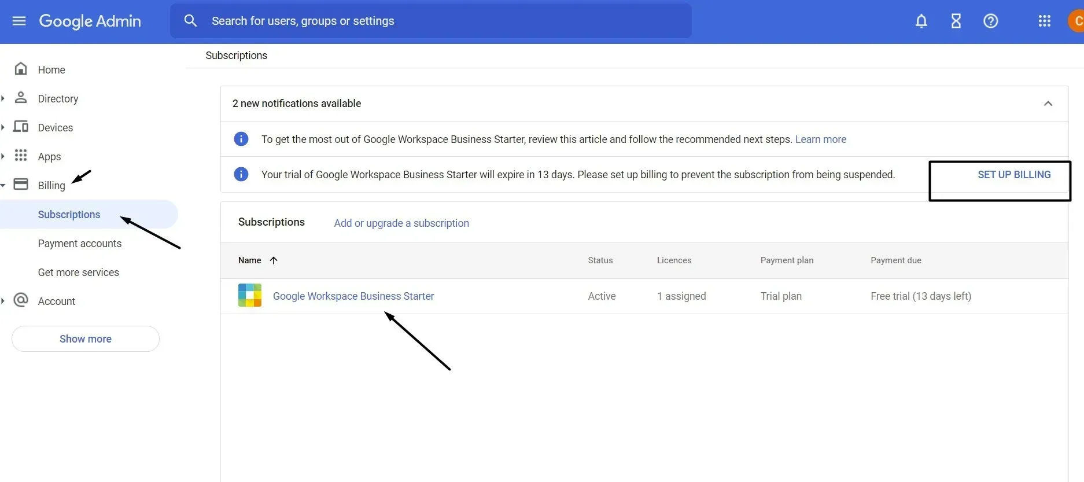The width and height of the screenshot is (1084, 482).
Task: Click the '1 assigned' licences cell
Action: [x=681, y=296]
